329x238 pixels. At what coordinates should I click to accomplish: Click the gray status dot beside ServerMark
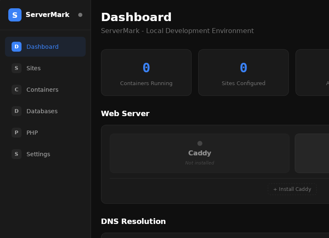80,15
